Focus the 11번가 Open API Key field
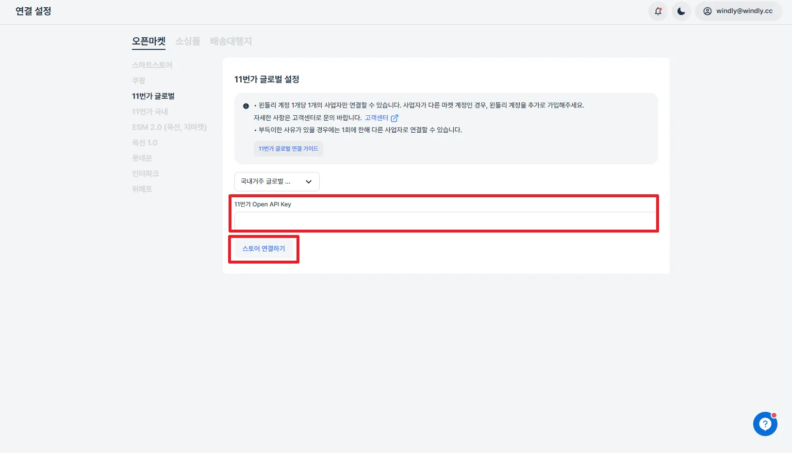Image resolution: width=792 pixels, height=453 pixels. (x=445, y=221)
